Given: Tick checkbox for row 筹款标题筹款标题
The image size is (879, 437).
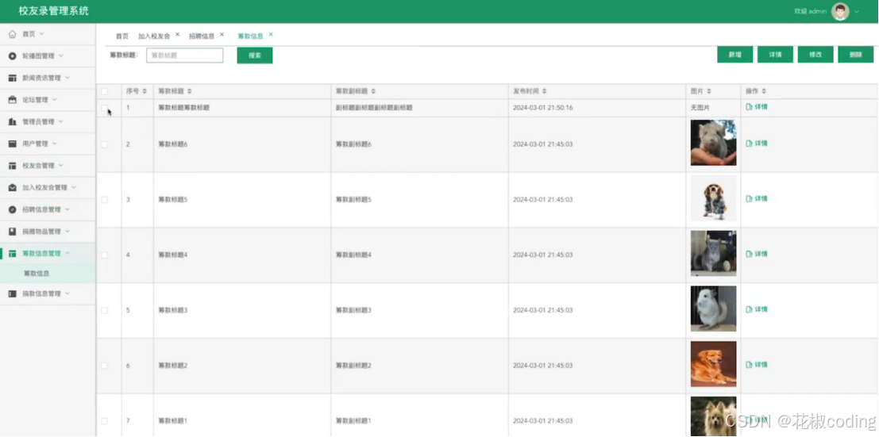Looking at the screenshot, I should [104, 107].
